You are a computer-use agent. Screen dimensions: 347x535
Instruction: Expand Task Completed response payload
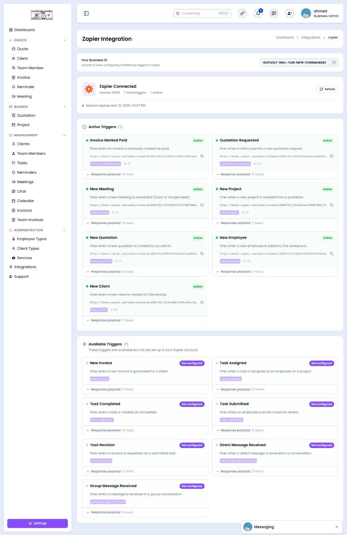point(145,430)
